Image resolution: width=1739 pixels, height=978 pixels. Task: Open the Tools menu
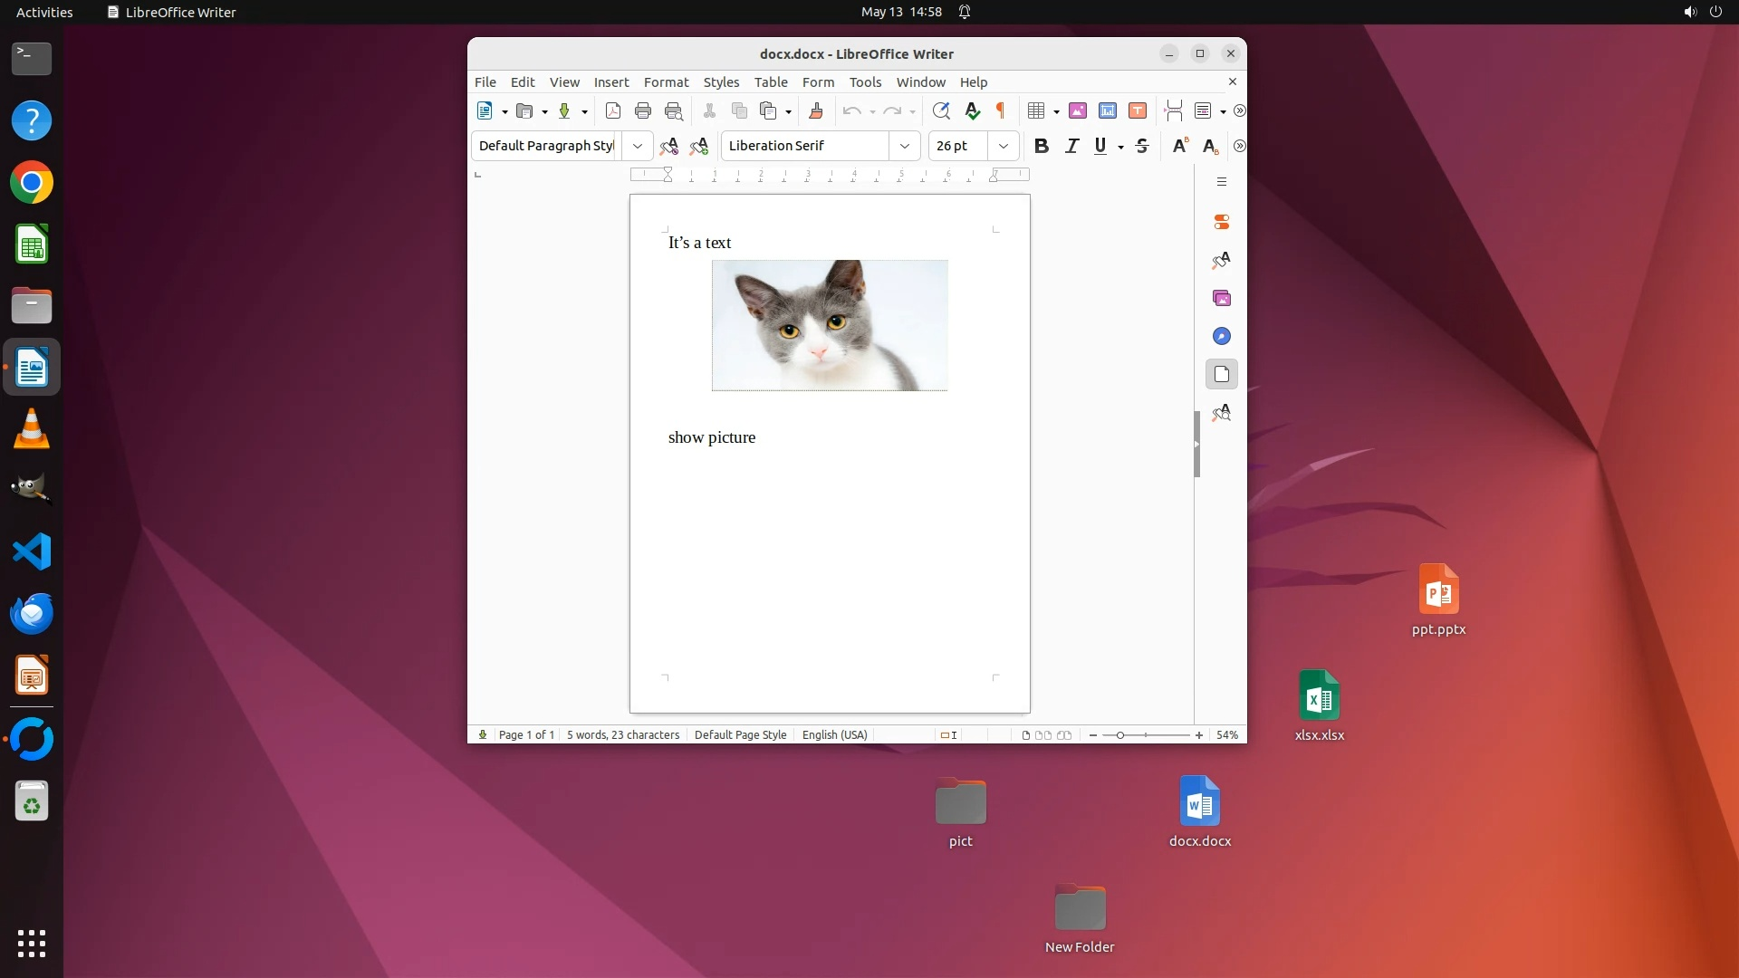[x=865, y=81]
